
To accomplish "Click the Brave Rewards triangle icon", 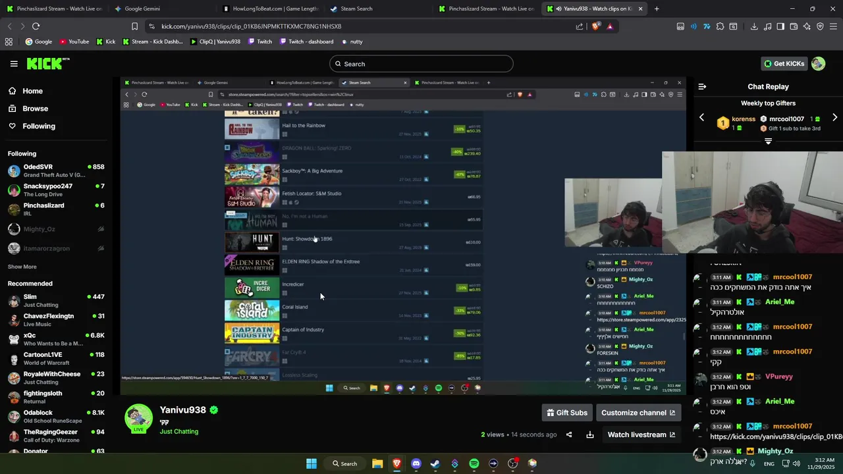I will click(610, 26).
